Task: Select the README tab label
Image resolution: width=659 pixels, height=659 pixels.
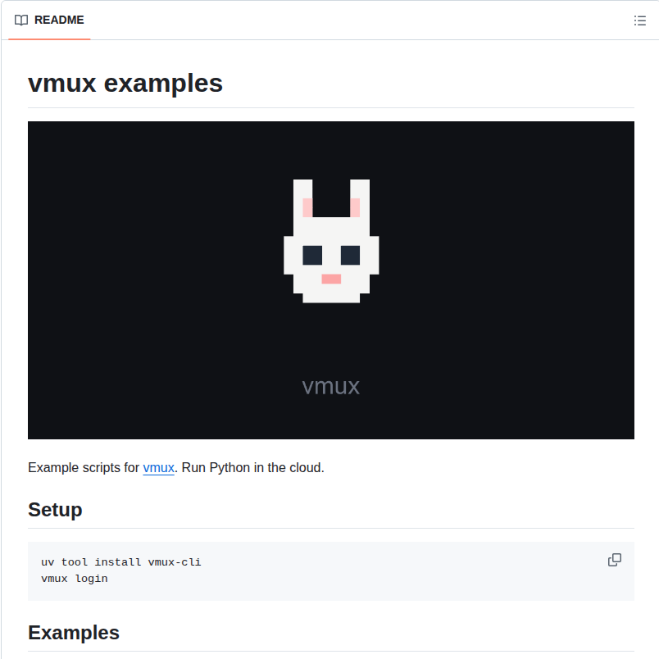Action: point(57,20)
